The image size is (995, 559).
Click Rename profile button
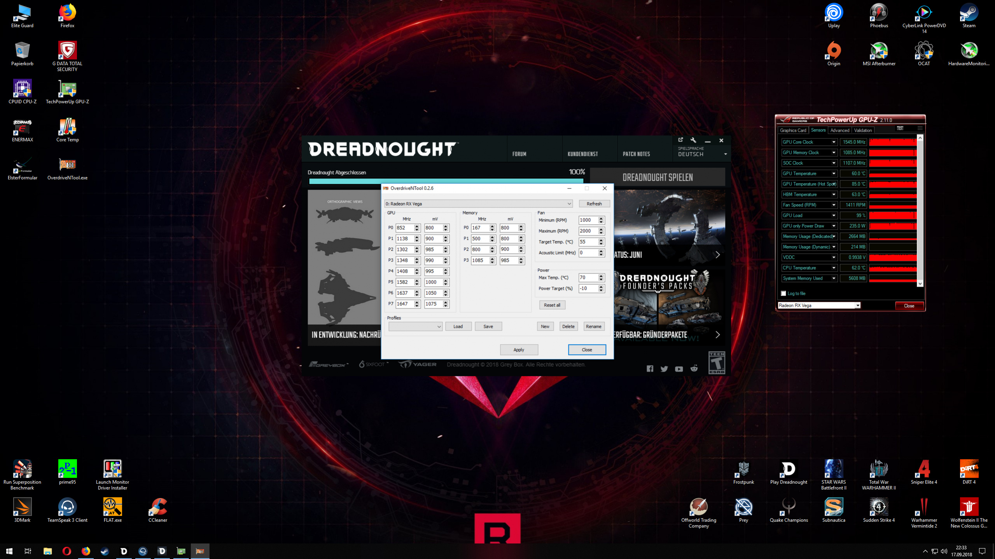[593, 326]
